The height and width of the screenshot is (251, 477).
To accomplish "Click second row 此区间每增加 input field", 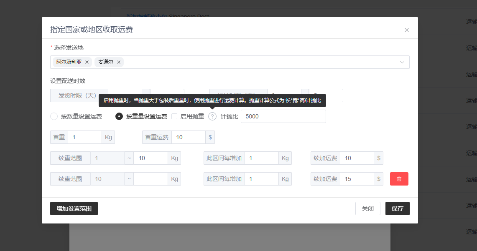I will (x=261, y=179).
